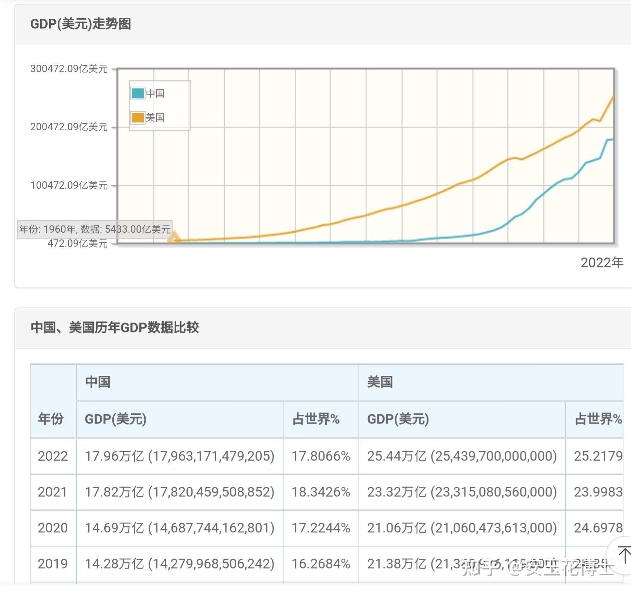Click the 1960年 data tooltip box

click(x=95, y=229)
